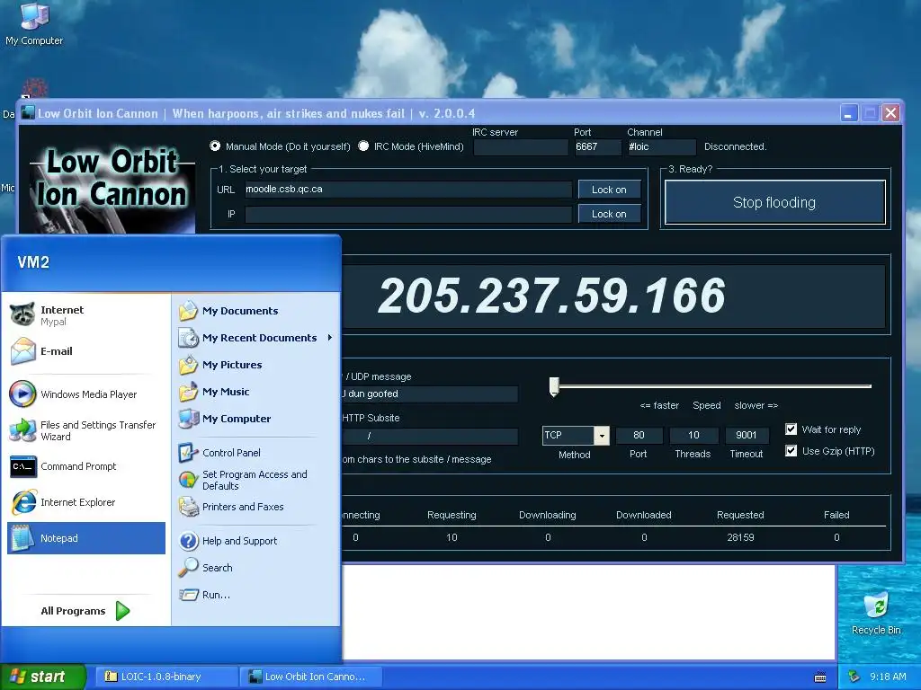921x690 pixels.
Task: Launch Command Prompt icon
Action: click(22, 466)
